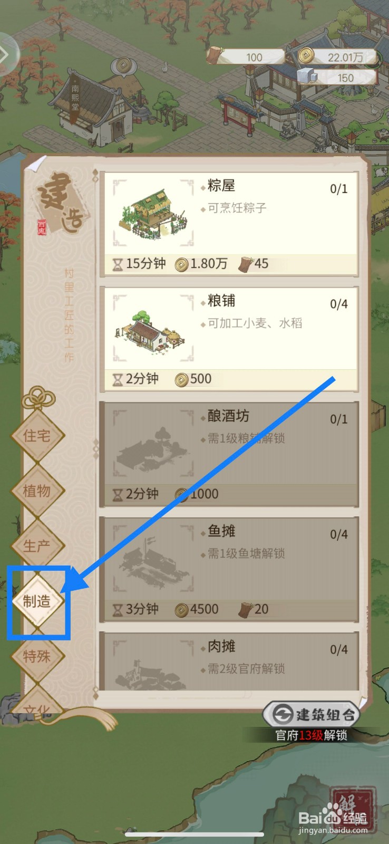Tap the locked 肉摊 building card

tap(229, 661)
